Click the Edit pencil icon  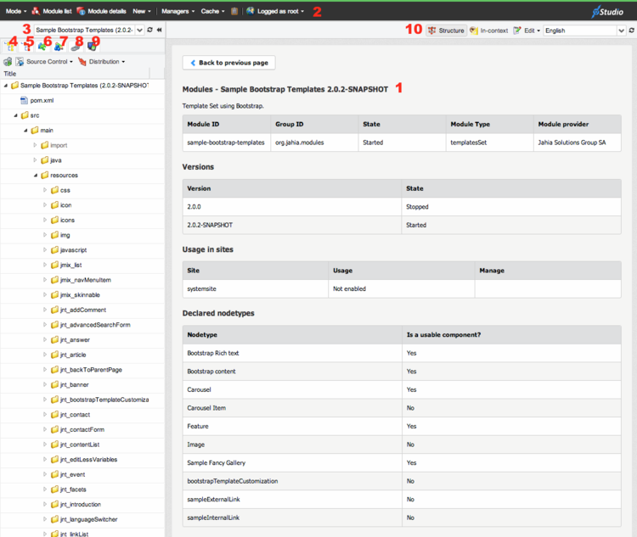517,31
